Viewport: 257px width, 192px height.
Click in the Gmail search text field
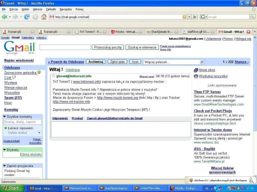(x=65, y=47)
